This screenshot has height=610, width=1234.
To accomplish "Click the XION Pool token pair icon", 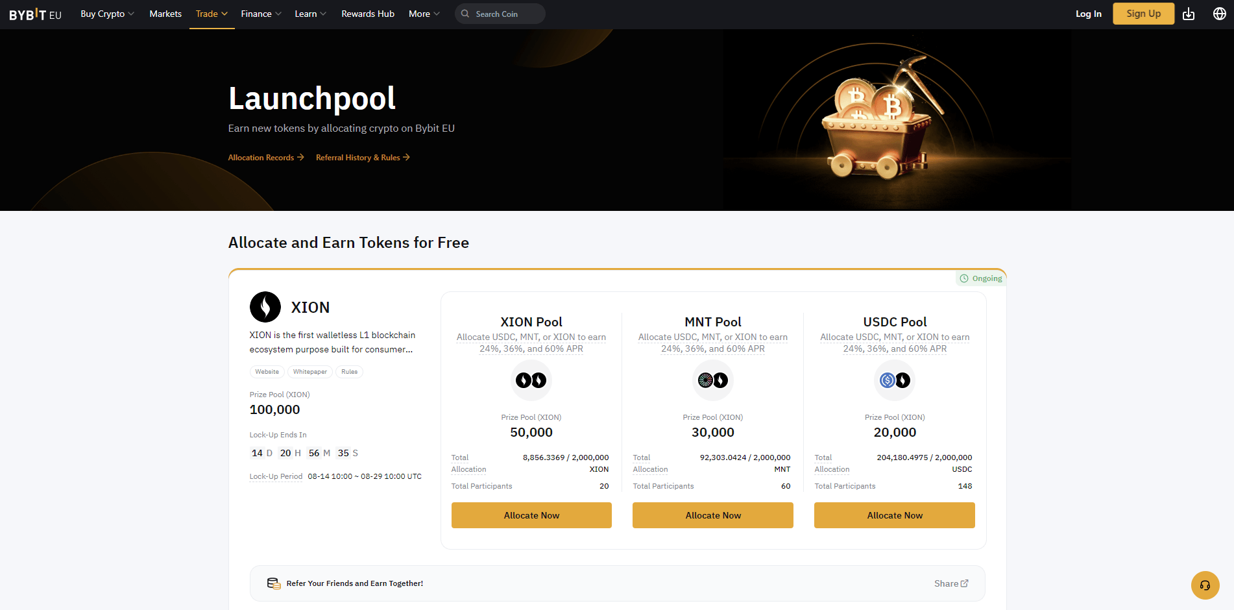I will click(x=531, y=380).
